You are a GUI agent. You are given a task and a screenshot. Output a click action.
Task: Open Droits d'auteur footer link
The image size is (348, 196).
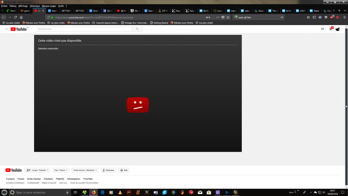tap(34, 179)
